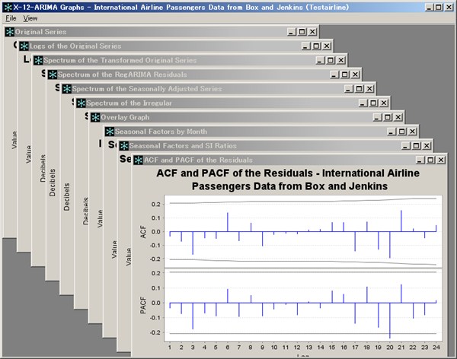This screenshot has width=457, height=359.
Task: Minimize the Overlay Graph window
Action: pyautogui.click(x=377, y=117)
